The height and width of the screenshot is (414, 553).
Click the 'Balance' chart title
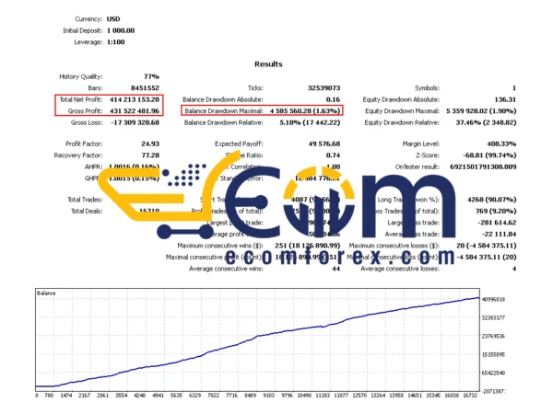click(46, 293)
